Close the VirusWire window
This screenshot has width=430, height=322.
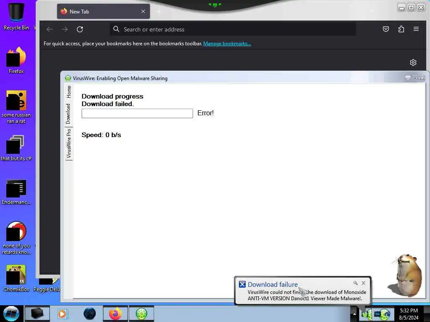point(422,78)
